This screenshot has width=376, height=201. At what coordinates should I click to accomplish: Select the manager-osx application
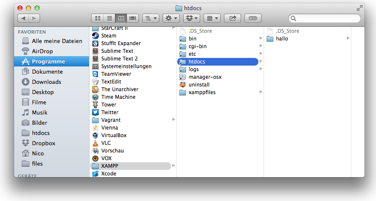click(205, 77)
